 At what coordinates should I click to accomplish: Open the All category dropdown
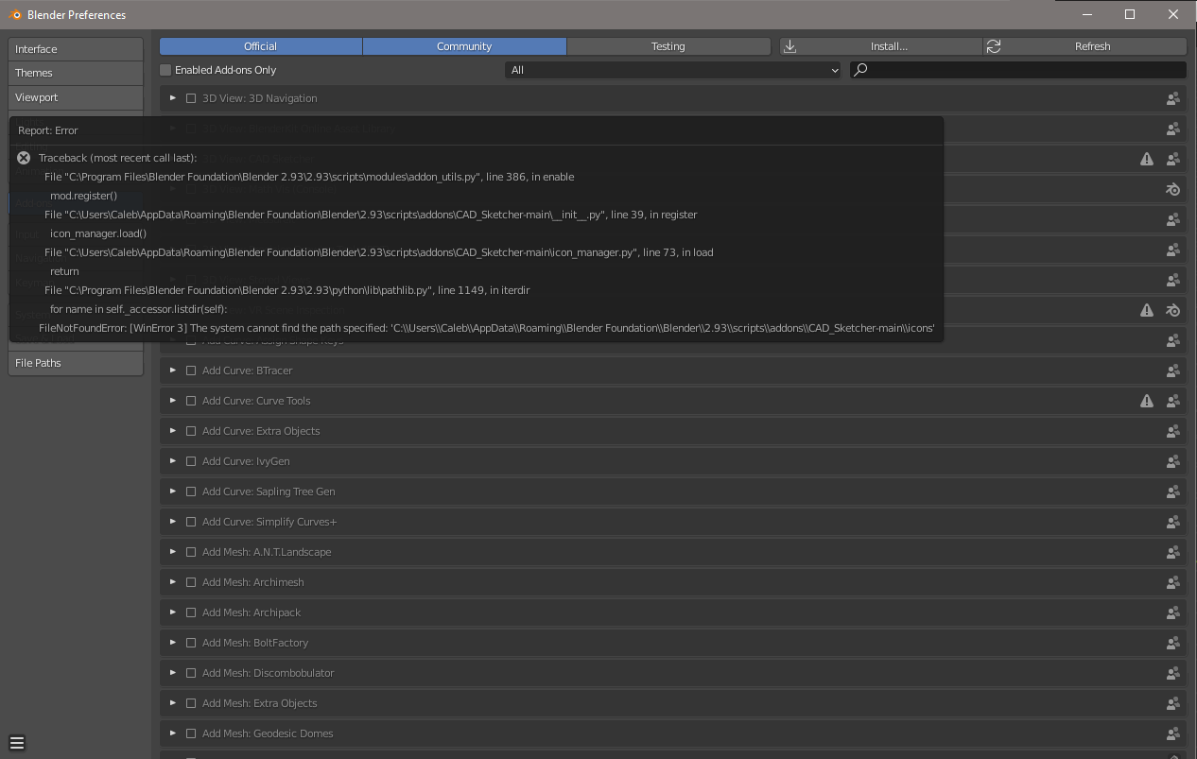[673, 70]
